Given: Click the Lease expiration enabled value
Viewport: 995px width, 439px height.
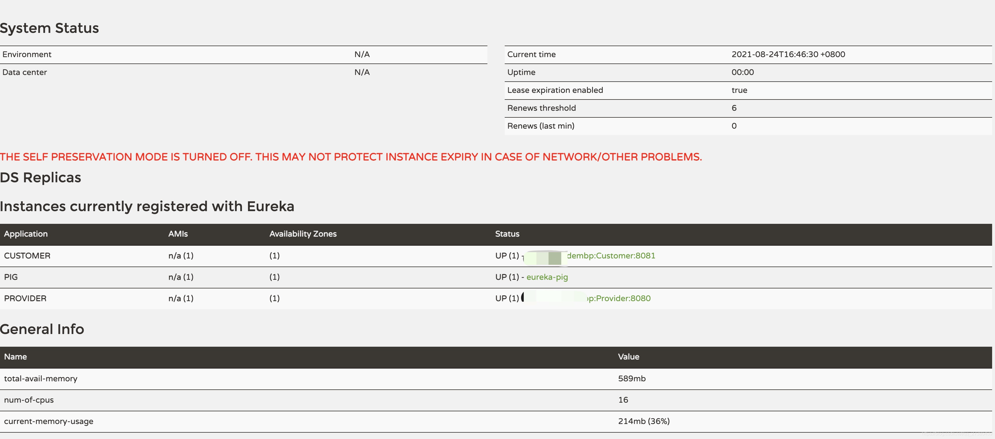Looking at the screenshot, I should (x=739, y=91).
